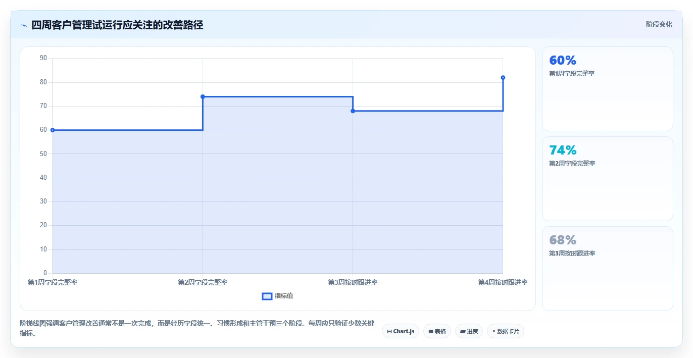This screenshot has height=358, width=693.
Task: Click the 第1周字段完整率 axis label
Action: (53, 282)
